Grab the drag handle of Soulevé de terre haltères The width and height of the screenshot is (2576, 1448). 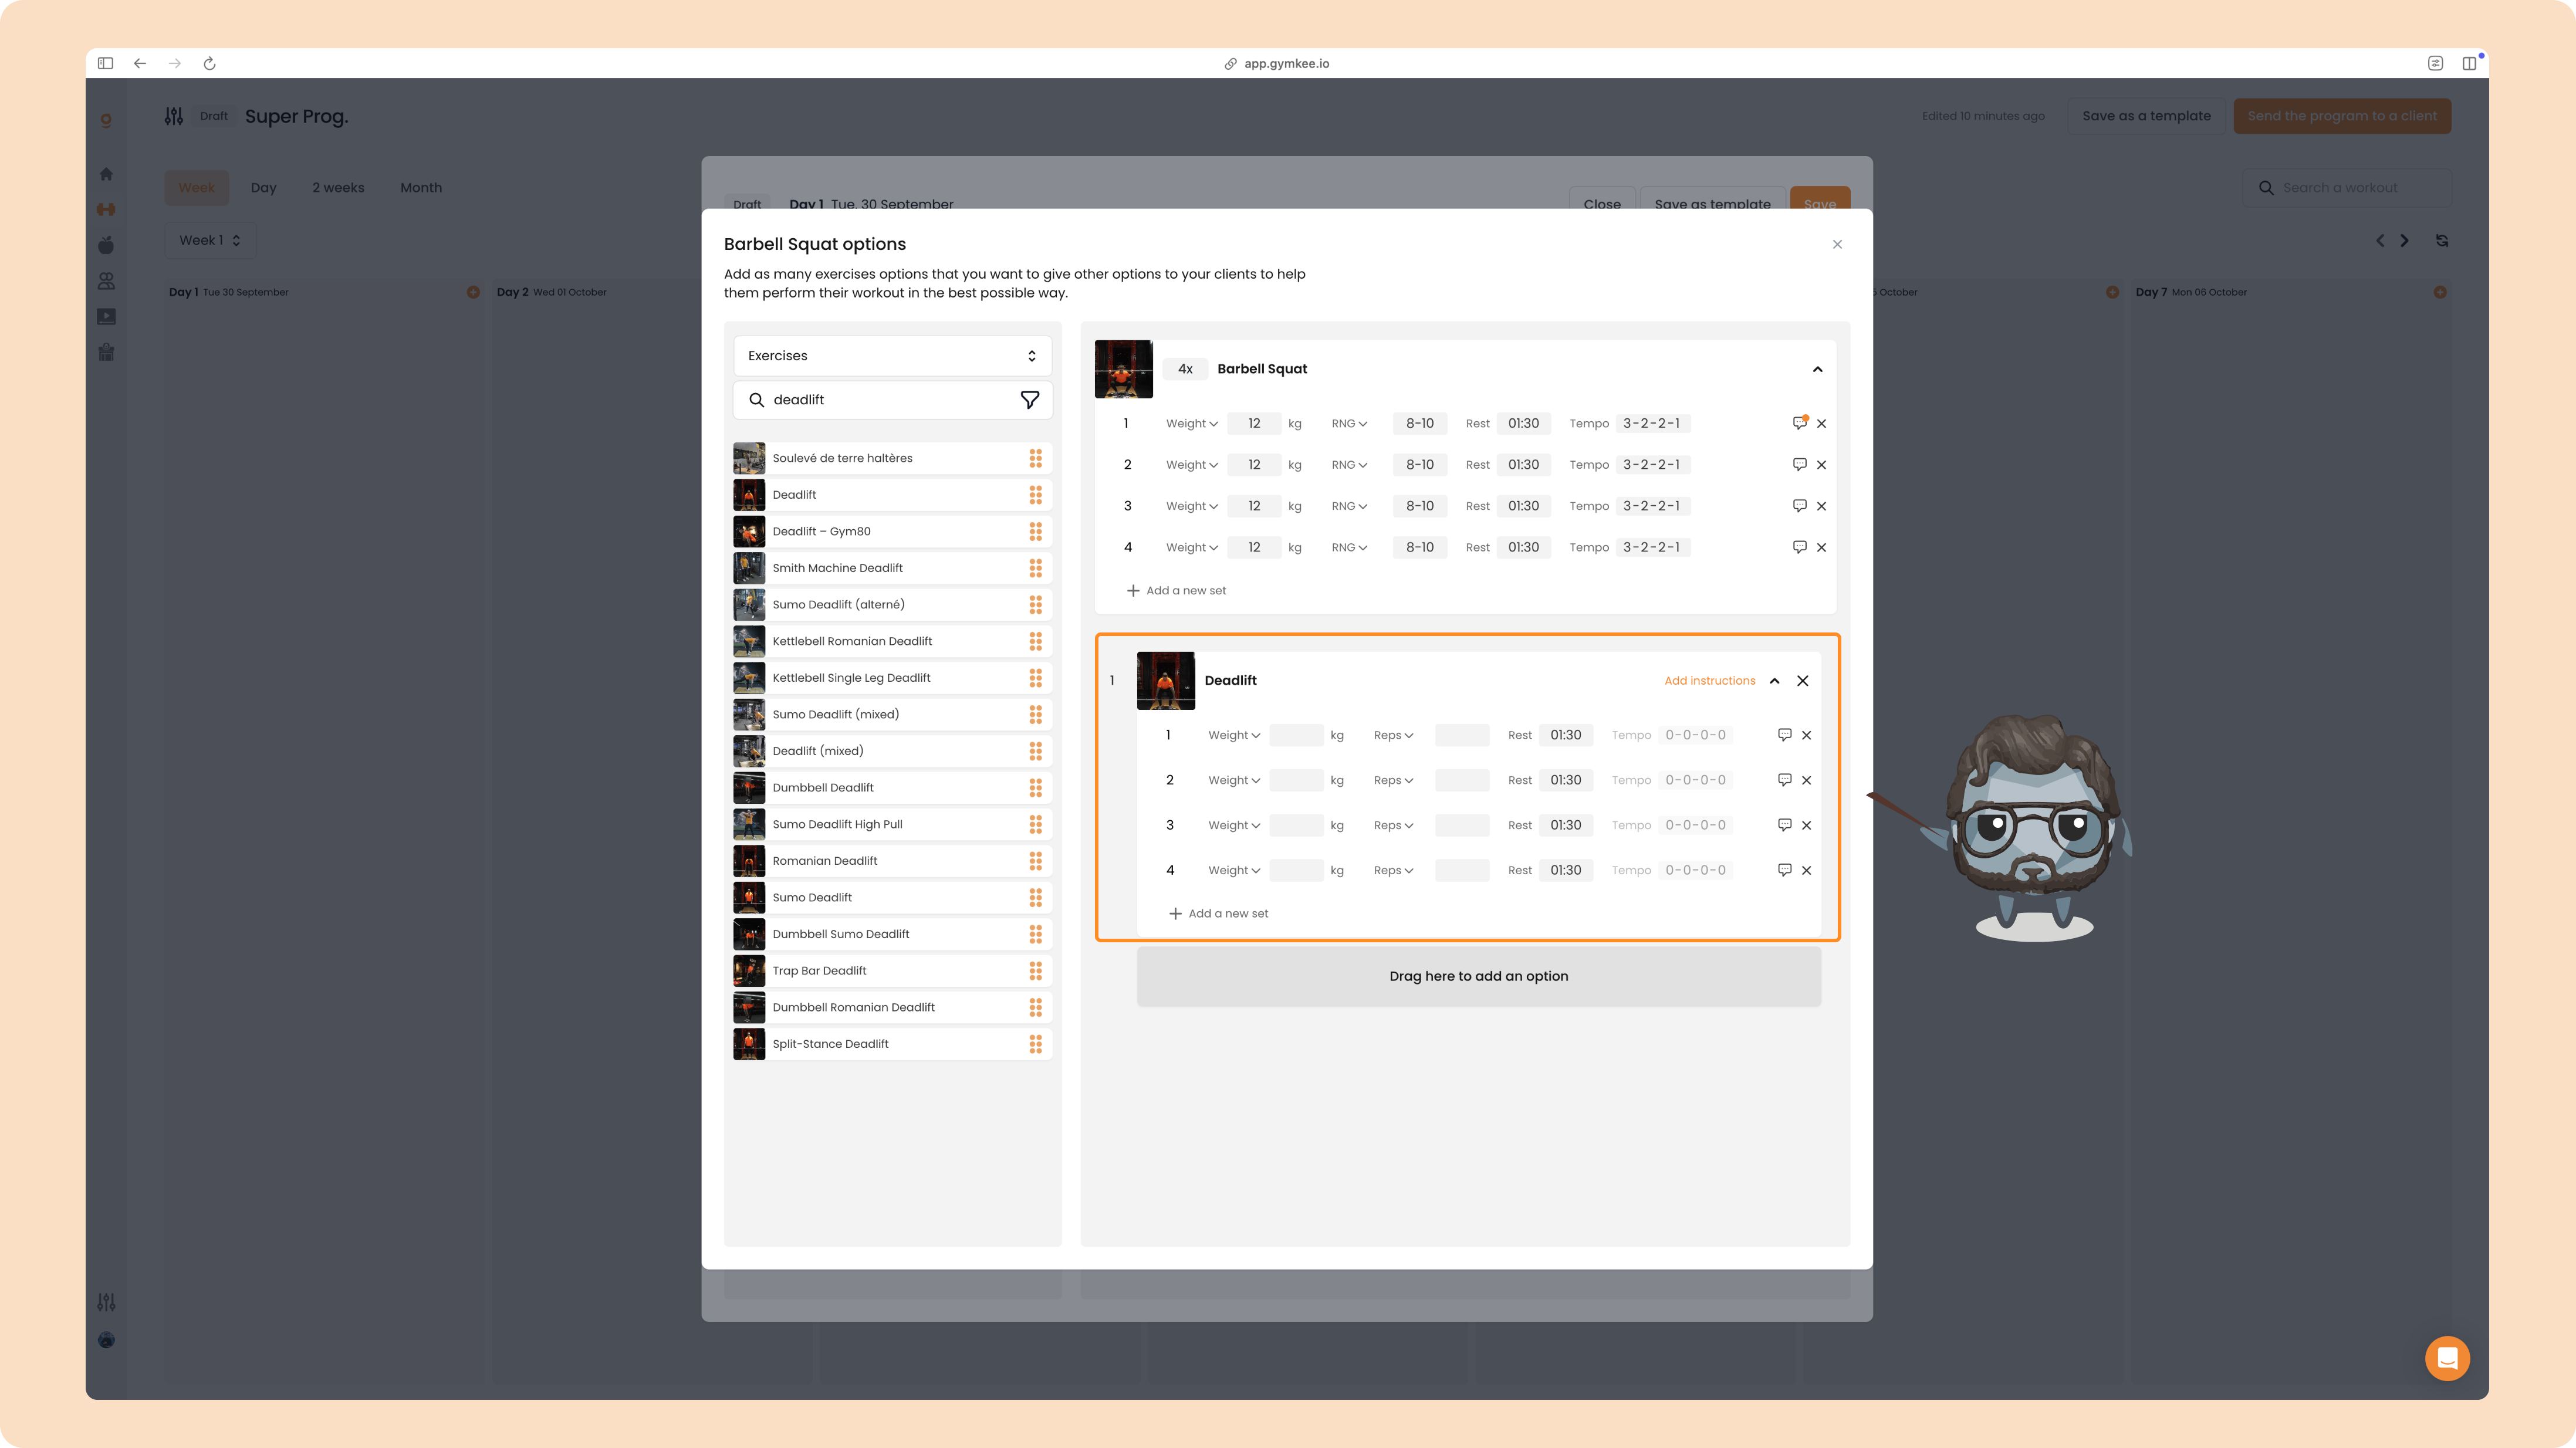point(1035,458)
